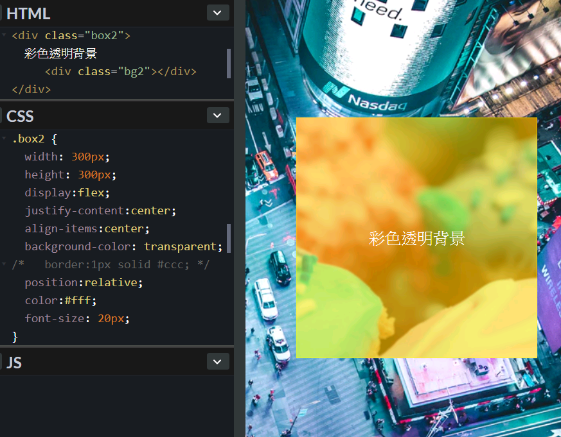Click the div class="bg2" line
The image size is (561, 437).
(x=121, y=71)
